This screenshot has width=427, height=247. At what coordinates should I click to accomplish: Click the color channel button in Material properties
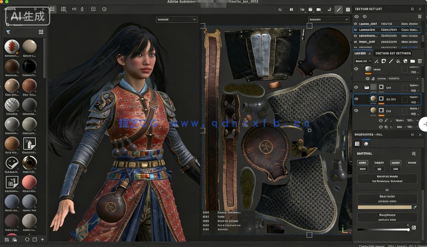pos(362,162)
